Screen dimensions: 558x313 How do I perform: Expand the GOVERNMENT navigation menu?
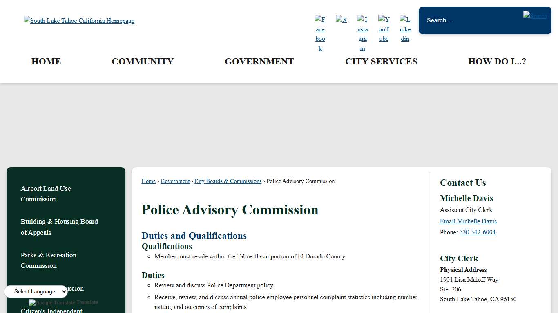pyautogui.click(x=259, y=62)
